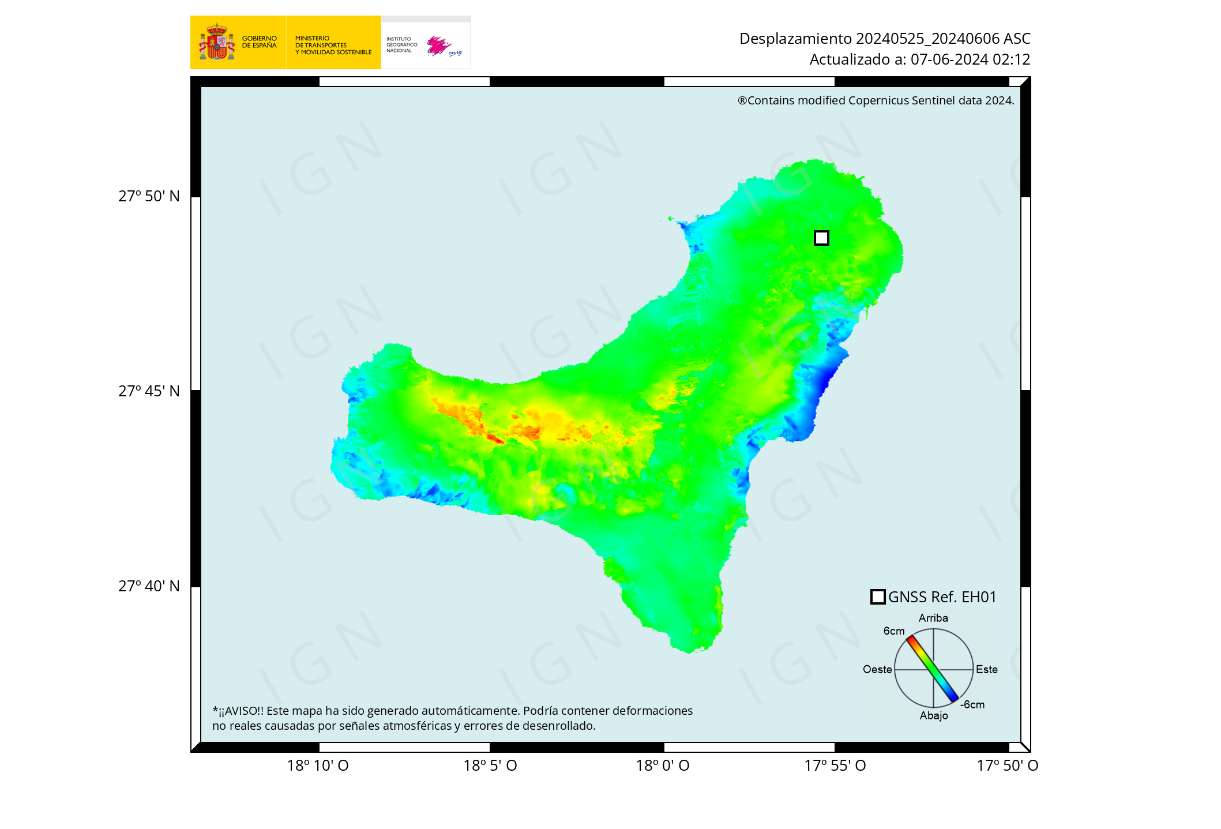This screenshot has width=1221, height=829.
Task: Click the Oeste label on the compass
Action: click(x=877, y=669)
